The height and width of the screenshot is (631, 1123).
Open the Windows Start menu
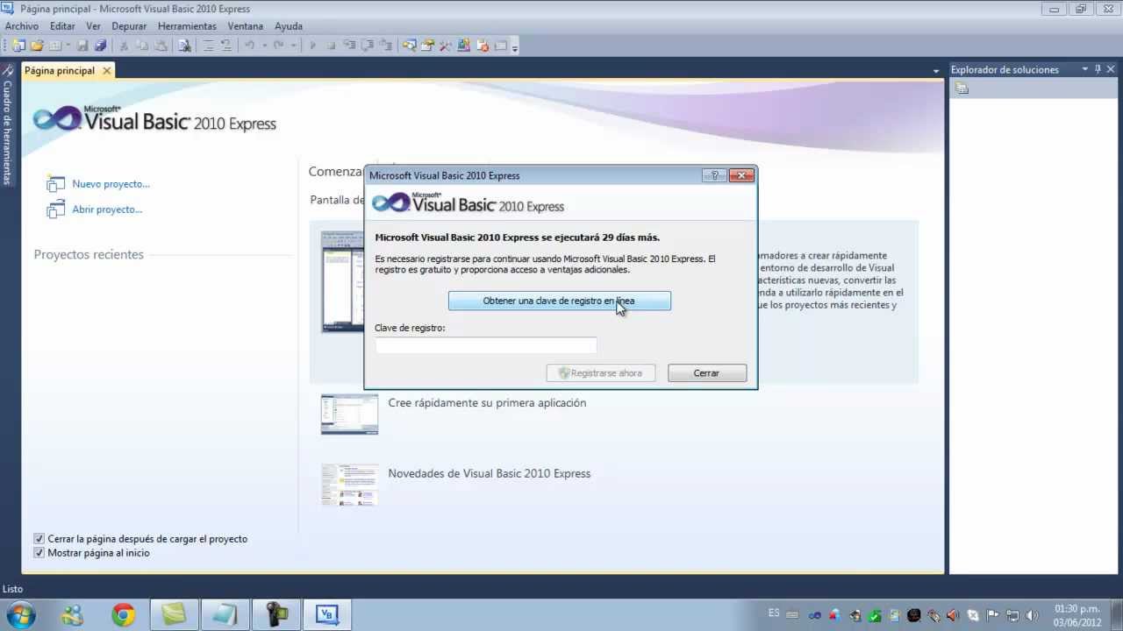point(21,614)
